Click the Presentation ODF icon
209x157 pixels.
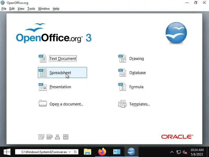[43, 87]
